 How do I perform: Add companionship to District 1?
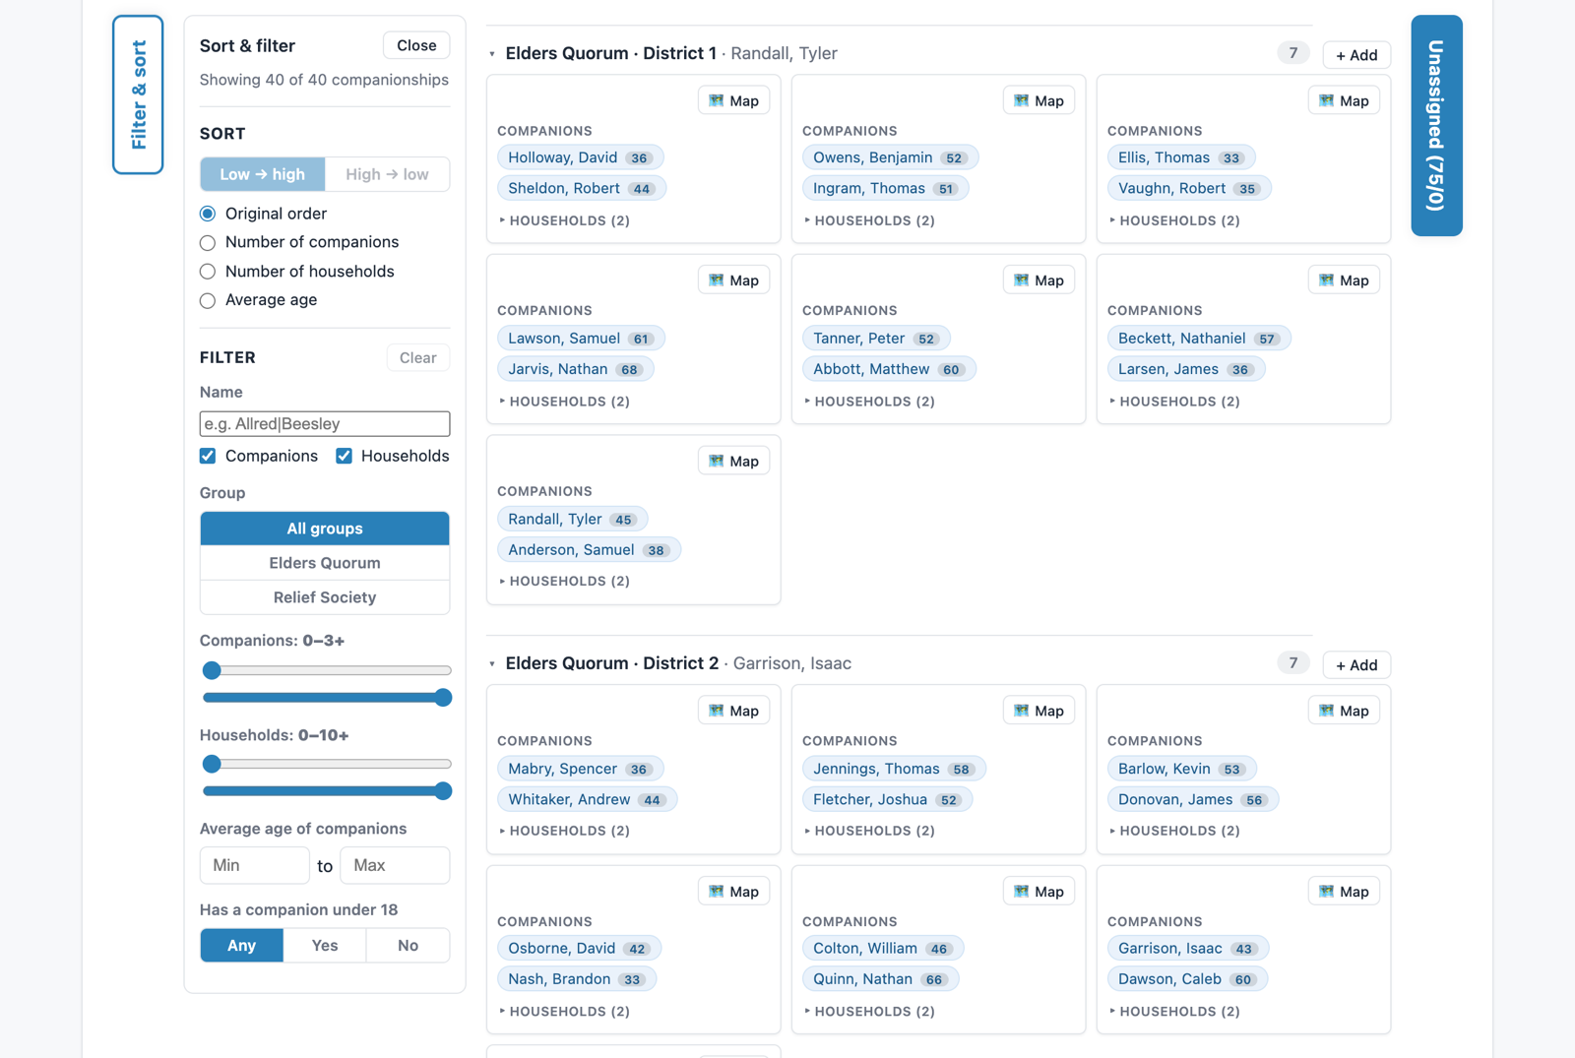tap(1356, 55)
